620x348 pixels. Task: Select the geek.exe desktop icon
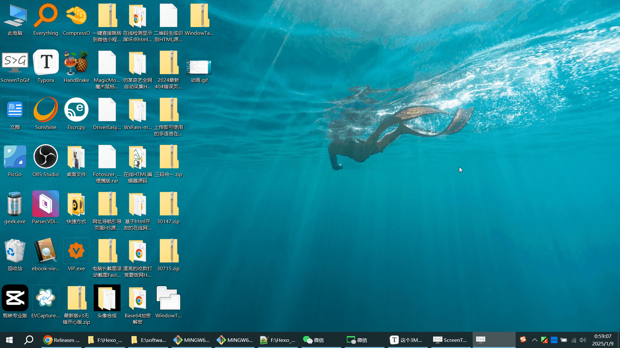(x=15, y=208)
